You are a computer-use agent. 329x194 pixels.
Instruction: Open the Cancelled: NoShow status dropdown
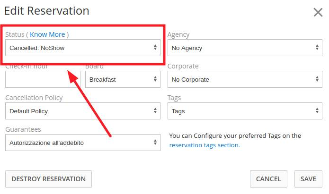[x=83, y=48]
